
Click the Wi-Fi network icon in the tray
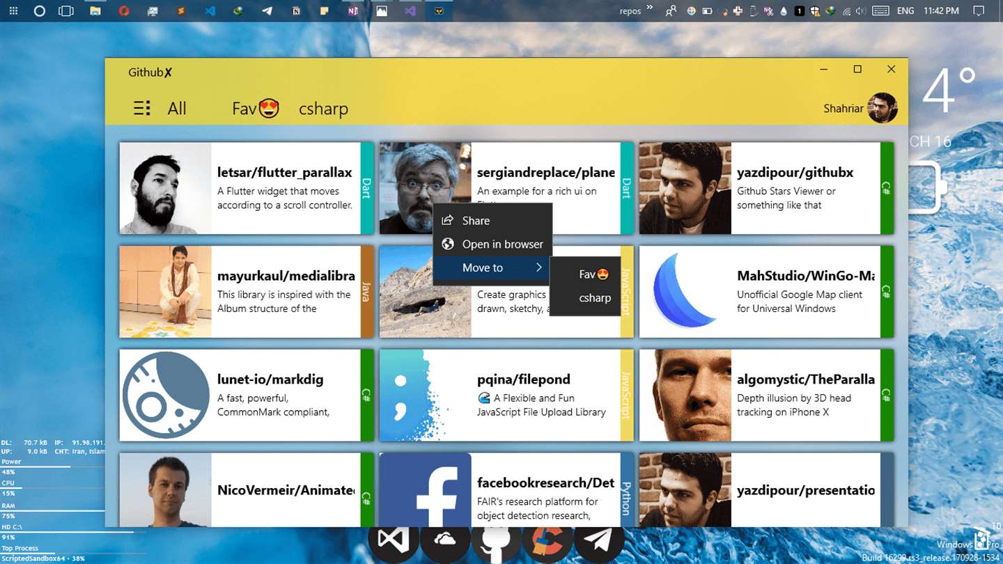tap(846, 11)
